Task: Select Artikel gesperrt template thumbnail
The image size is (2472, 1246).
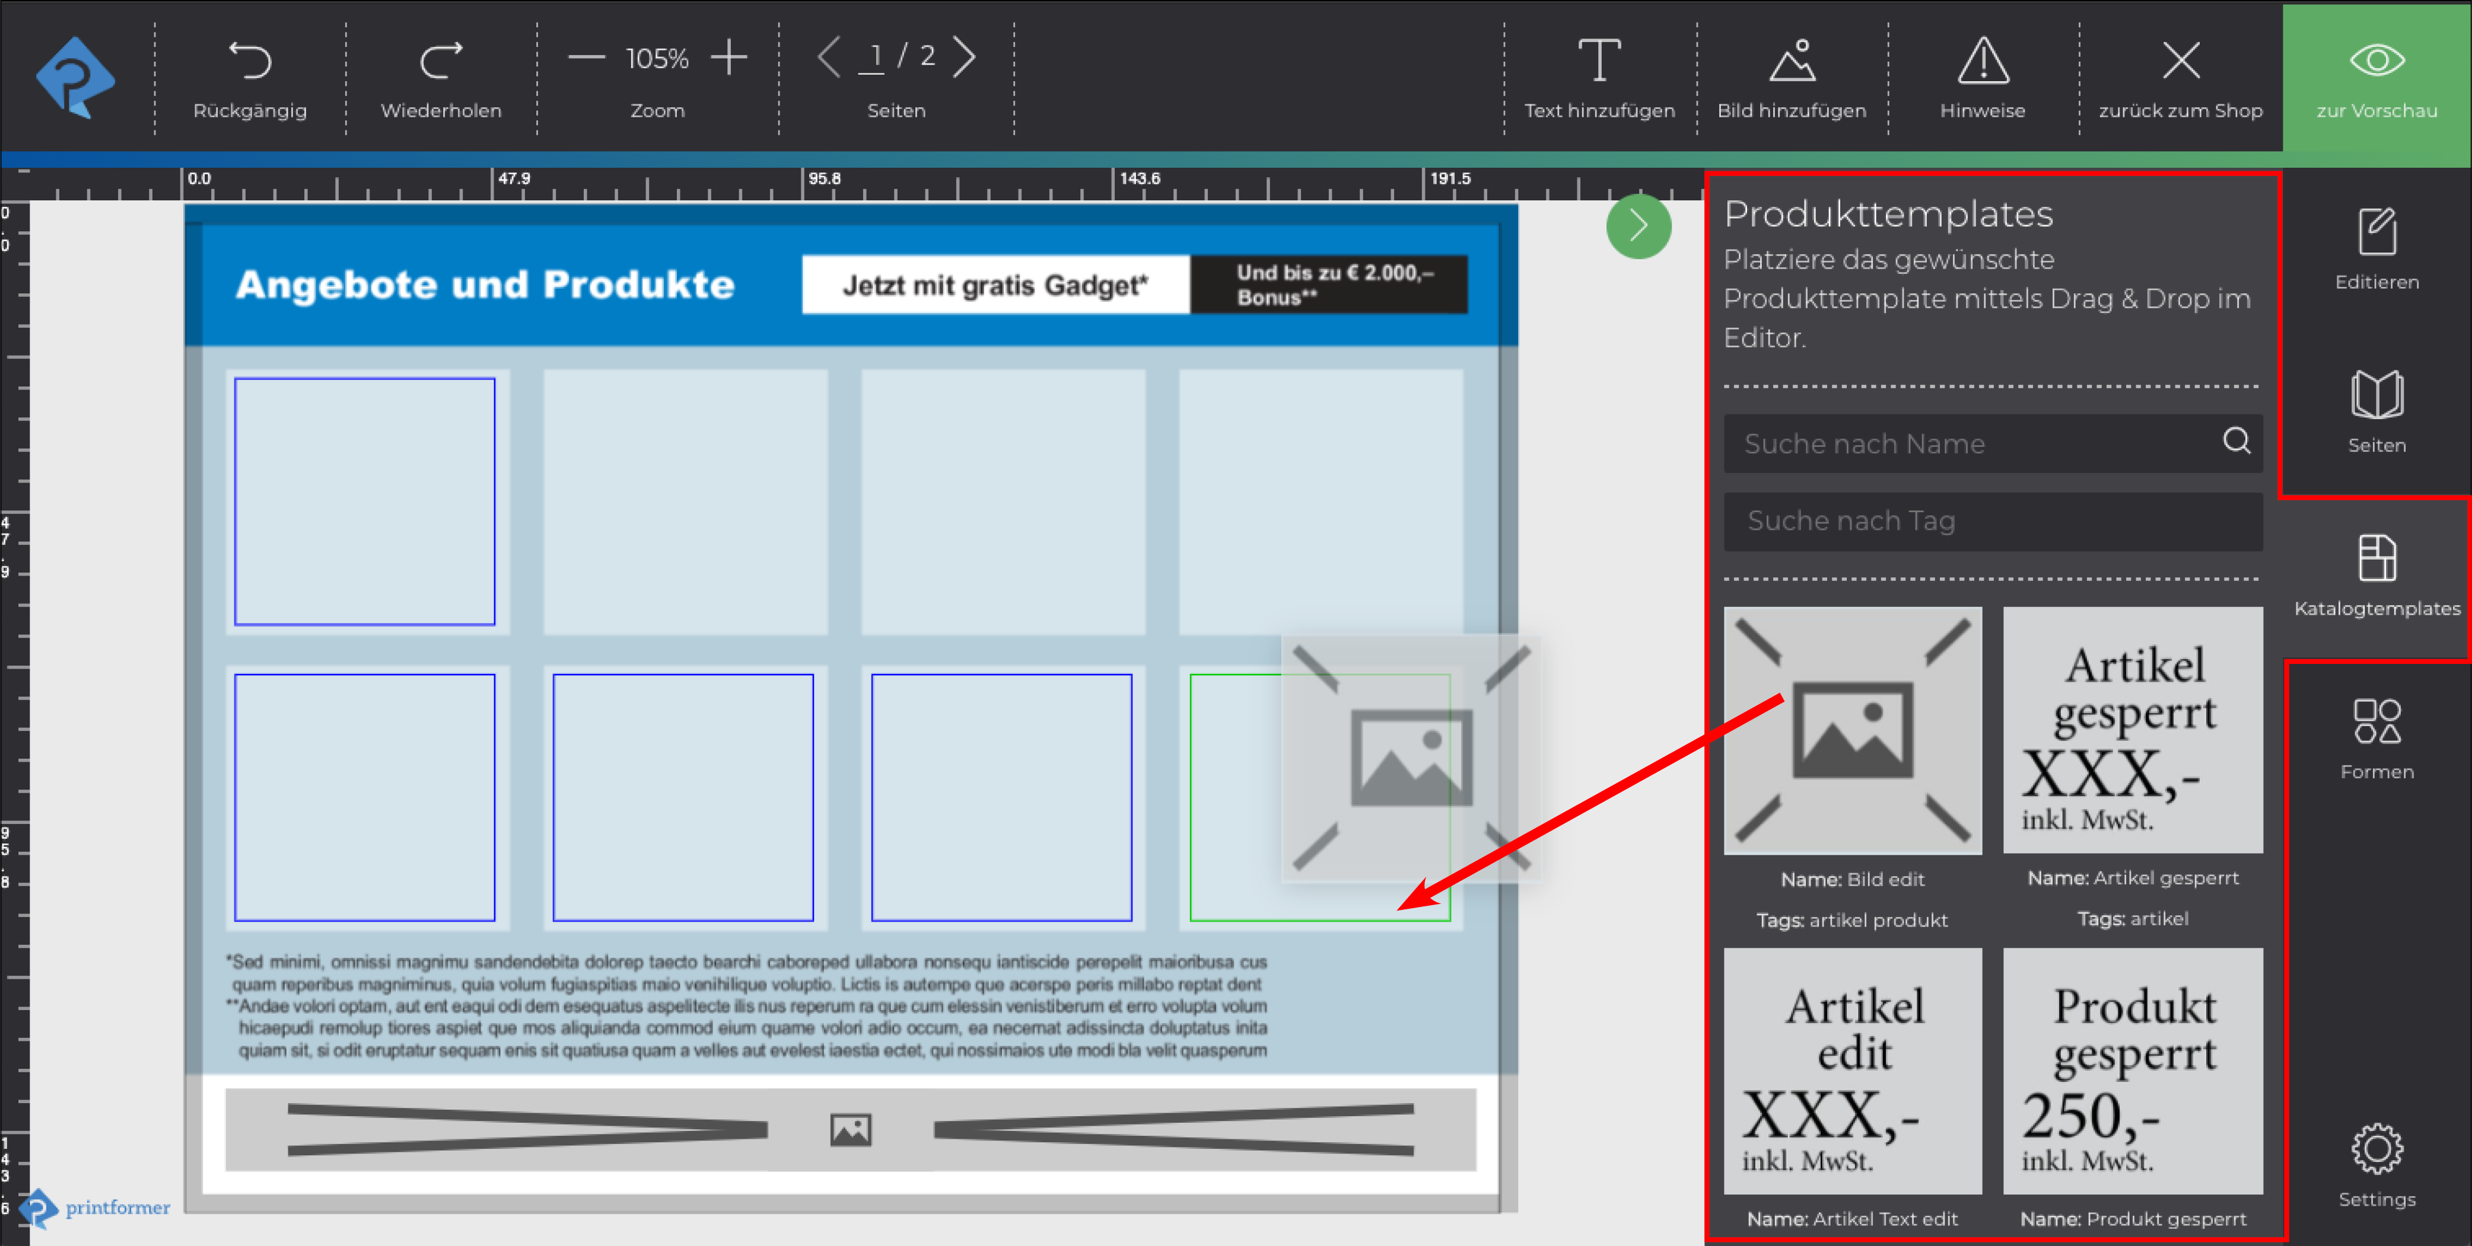Action: [2132, 730]
